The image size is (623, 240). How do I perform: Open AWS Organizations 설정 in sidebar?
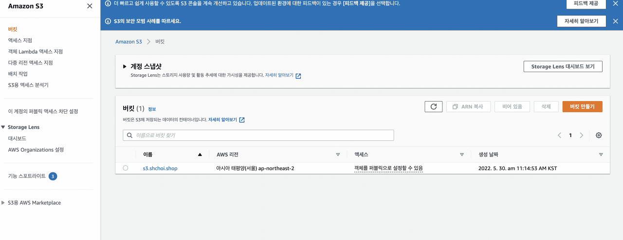tap(36, 150)
